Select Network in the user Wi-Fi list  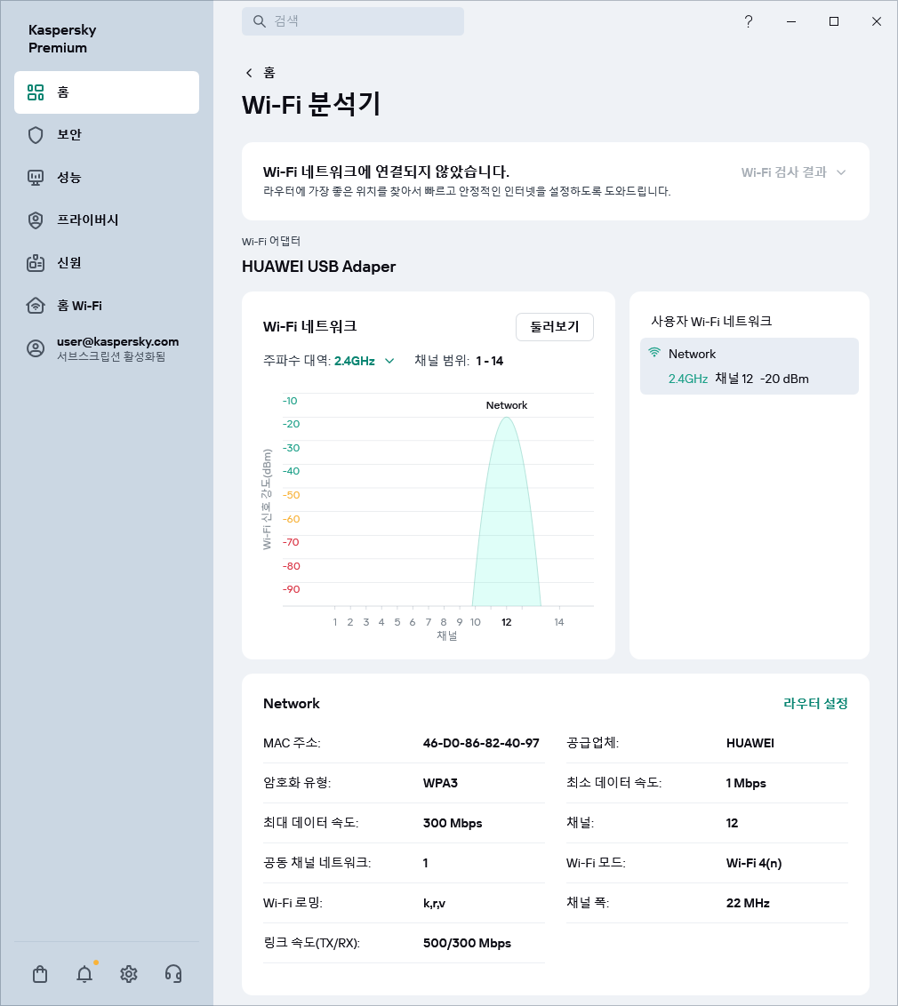pos(750,365)
